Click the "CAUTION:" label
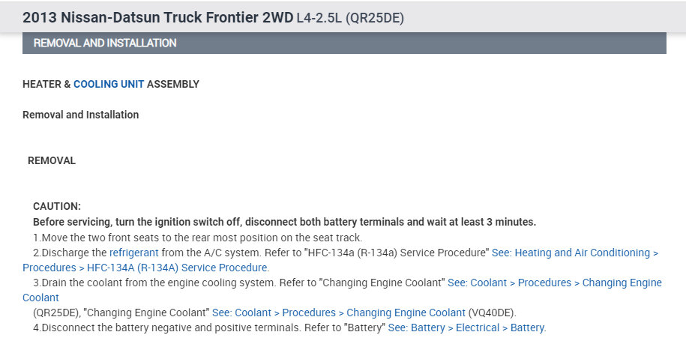686x338 pixels. pyautogui.click(x=57, y=206)
